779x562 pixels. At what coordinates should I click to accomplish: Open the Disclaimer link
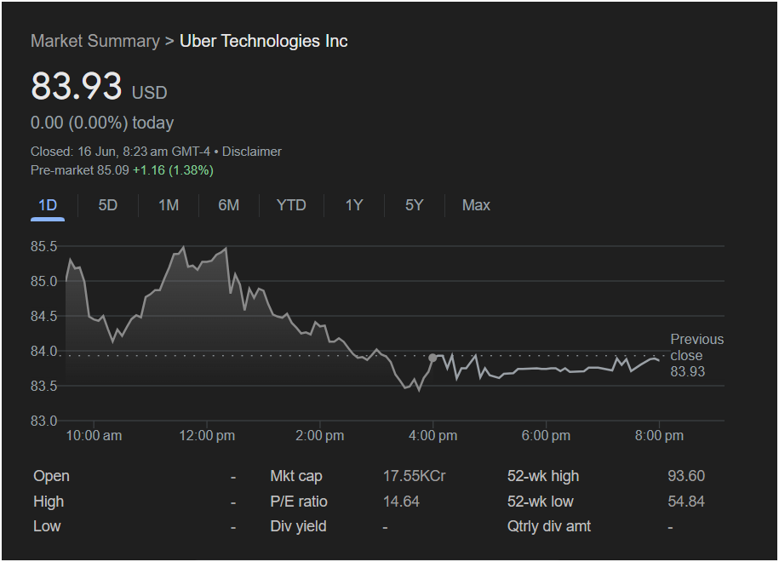252,152
